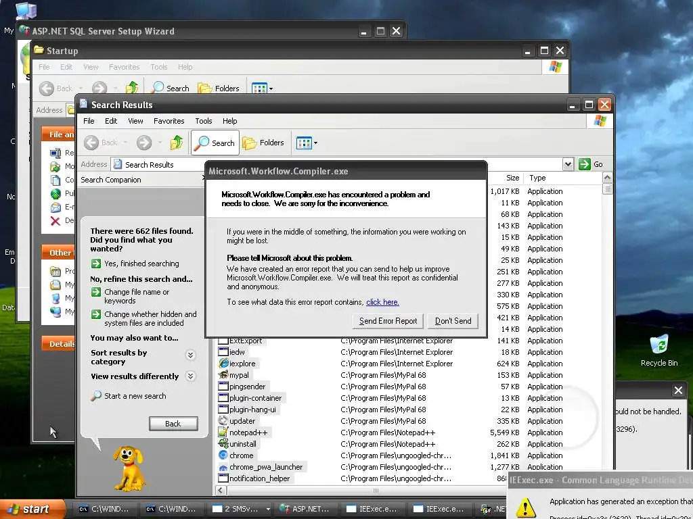Open Tools menu in Search Results window
Screen dimensions: 693x519
tap(203, 121)
